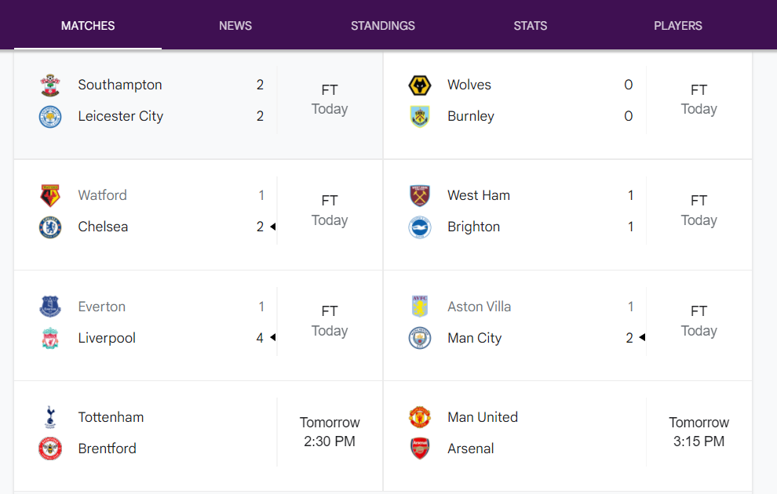Open the Everton team name link
Viewport: 777px width, 494px height.
tap(102, 307)
